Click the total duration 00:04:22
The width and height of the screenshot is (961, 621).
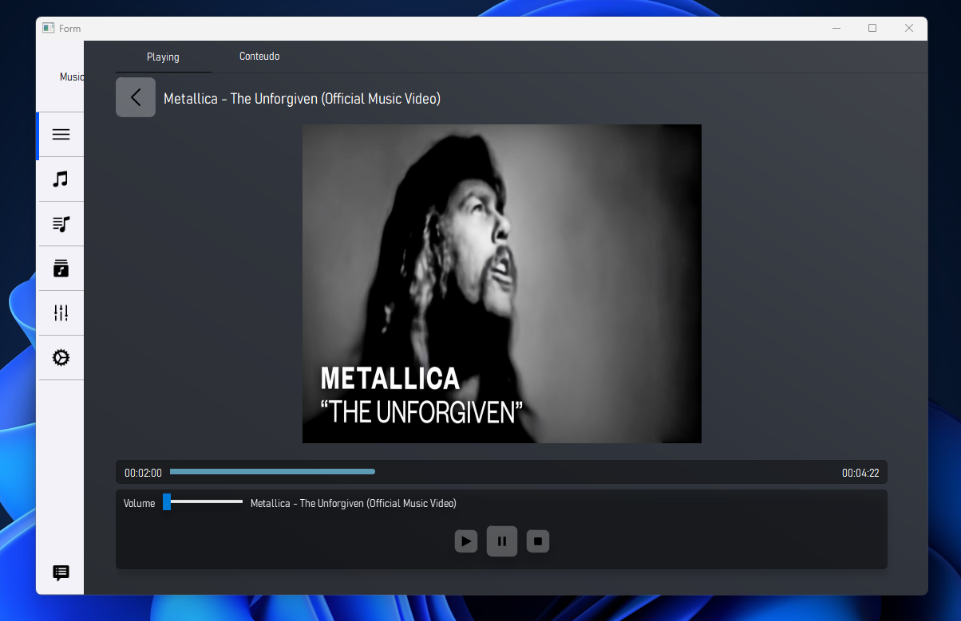coord(860,473)
